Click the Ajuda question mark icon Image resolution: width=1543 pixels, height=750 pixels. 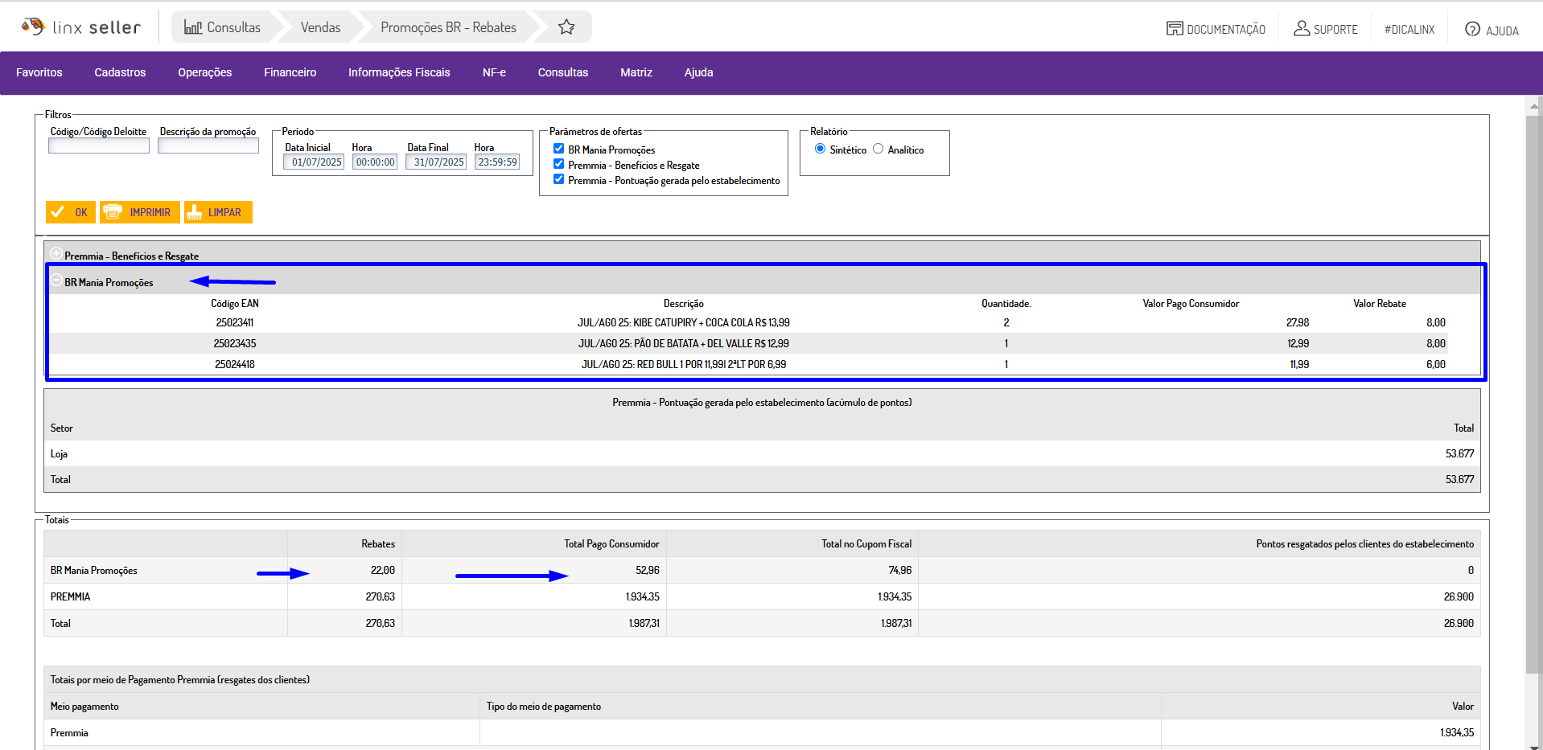[1472, 29]
